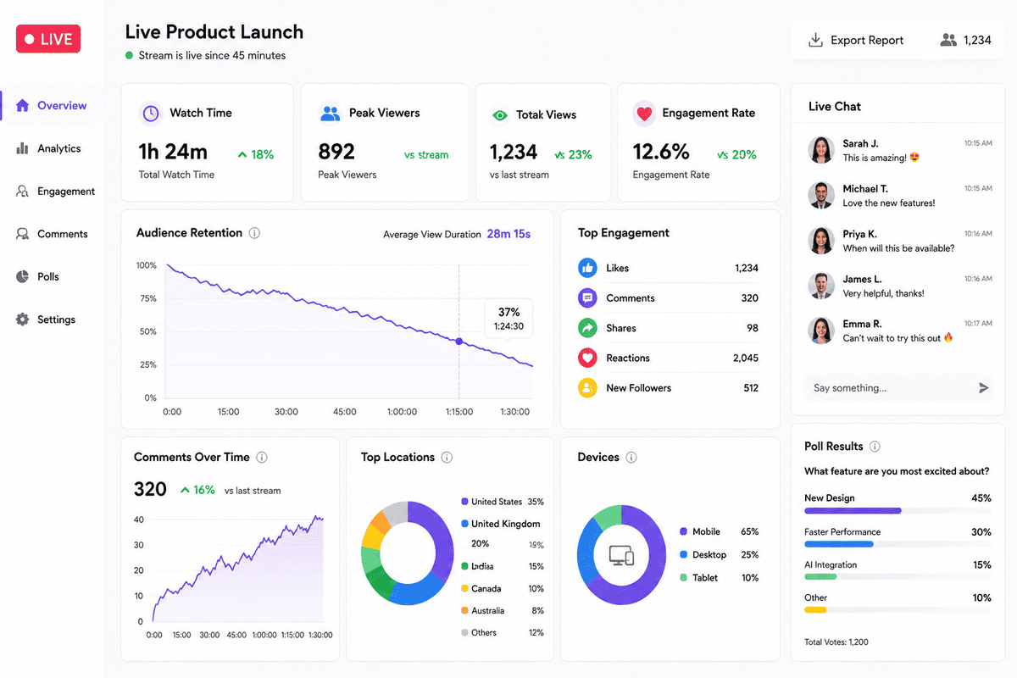This screenshot has height=678, width=1017.
Task: Open the Analytics section in sidebar
Action: [x=48, y=148]
